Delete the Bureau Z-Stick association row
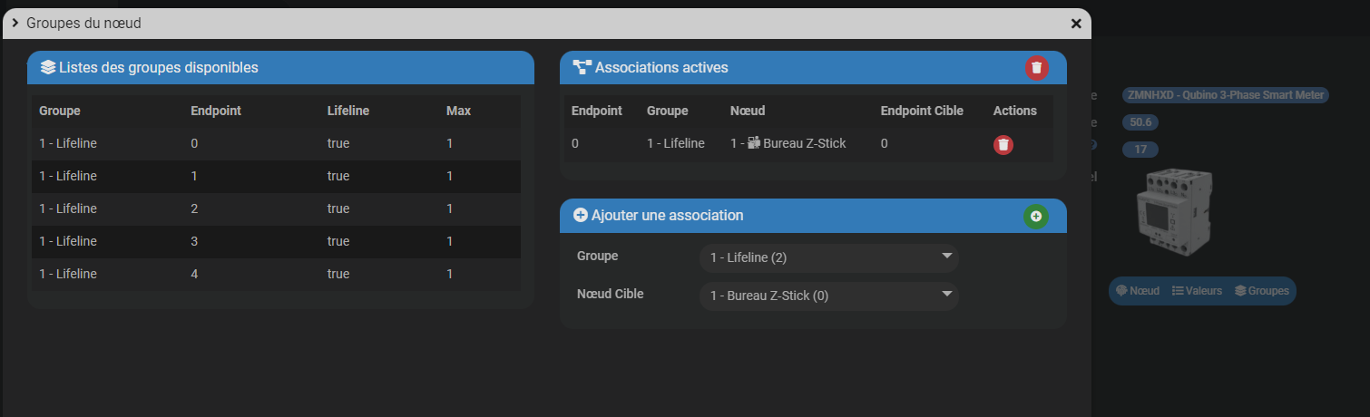This screenshot has height=417, width=1370. (1003, 144)
